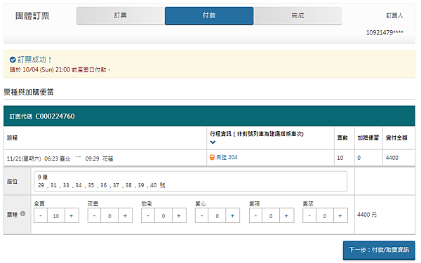Open the 完成 step tab

[x=298, y=16]
